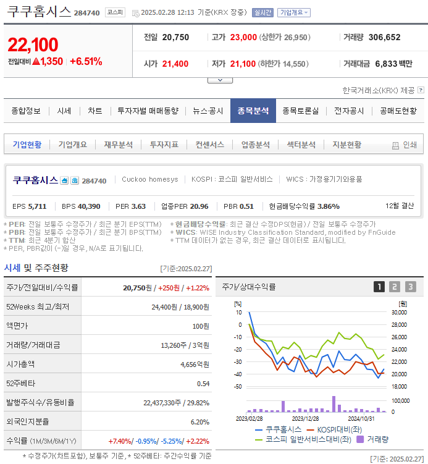Click the red KOSPI대비 legend marker
Screen dimensions: 428x464
[x=310, y=429]
